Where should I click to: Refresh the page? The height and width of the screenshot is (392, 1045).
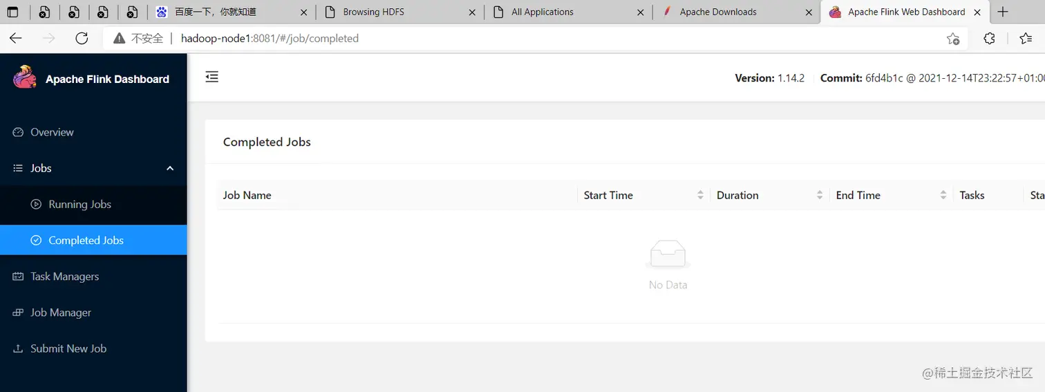click(x=82, y=38)
